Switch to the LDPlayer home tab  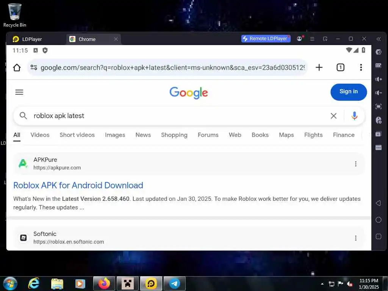[x=27, y=39]
